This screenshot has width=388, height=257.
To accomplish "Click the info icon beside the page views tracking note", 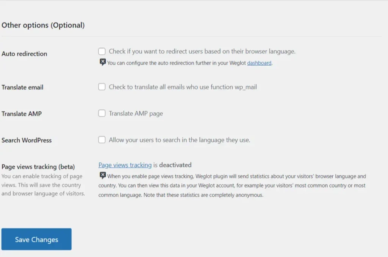I will point(103,175).
